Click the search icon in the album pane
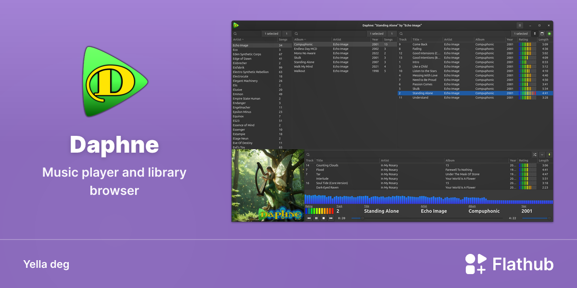 [x=296, y=34]
